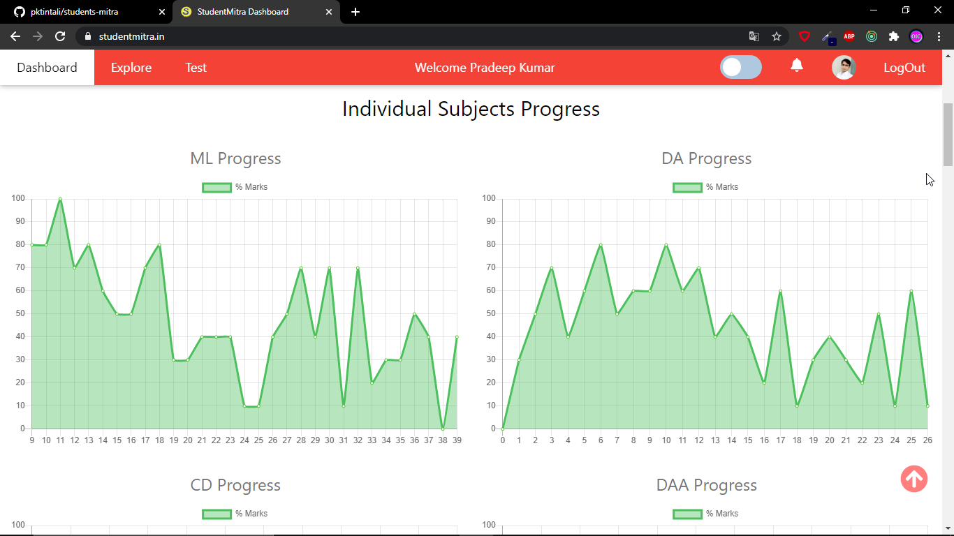Reload the page with refresh icon

pyautogui.click(x=60, y=36)
